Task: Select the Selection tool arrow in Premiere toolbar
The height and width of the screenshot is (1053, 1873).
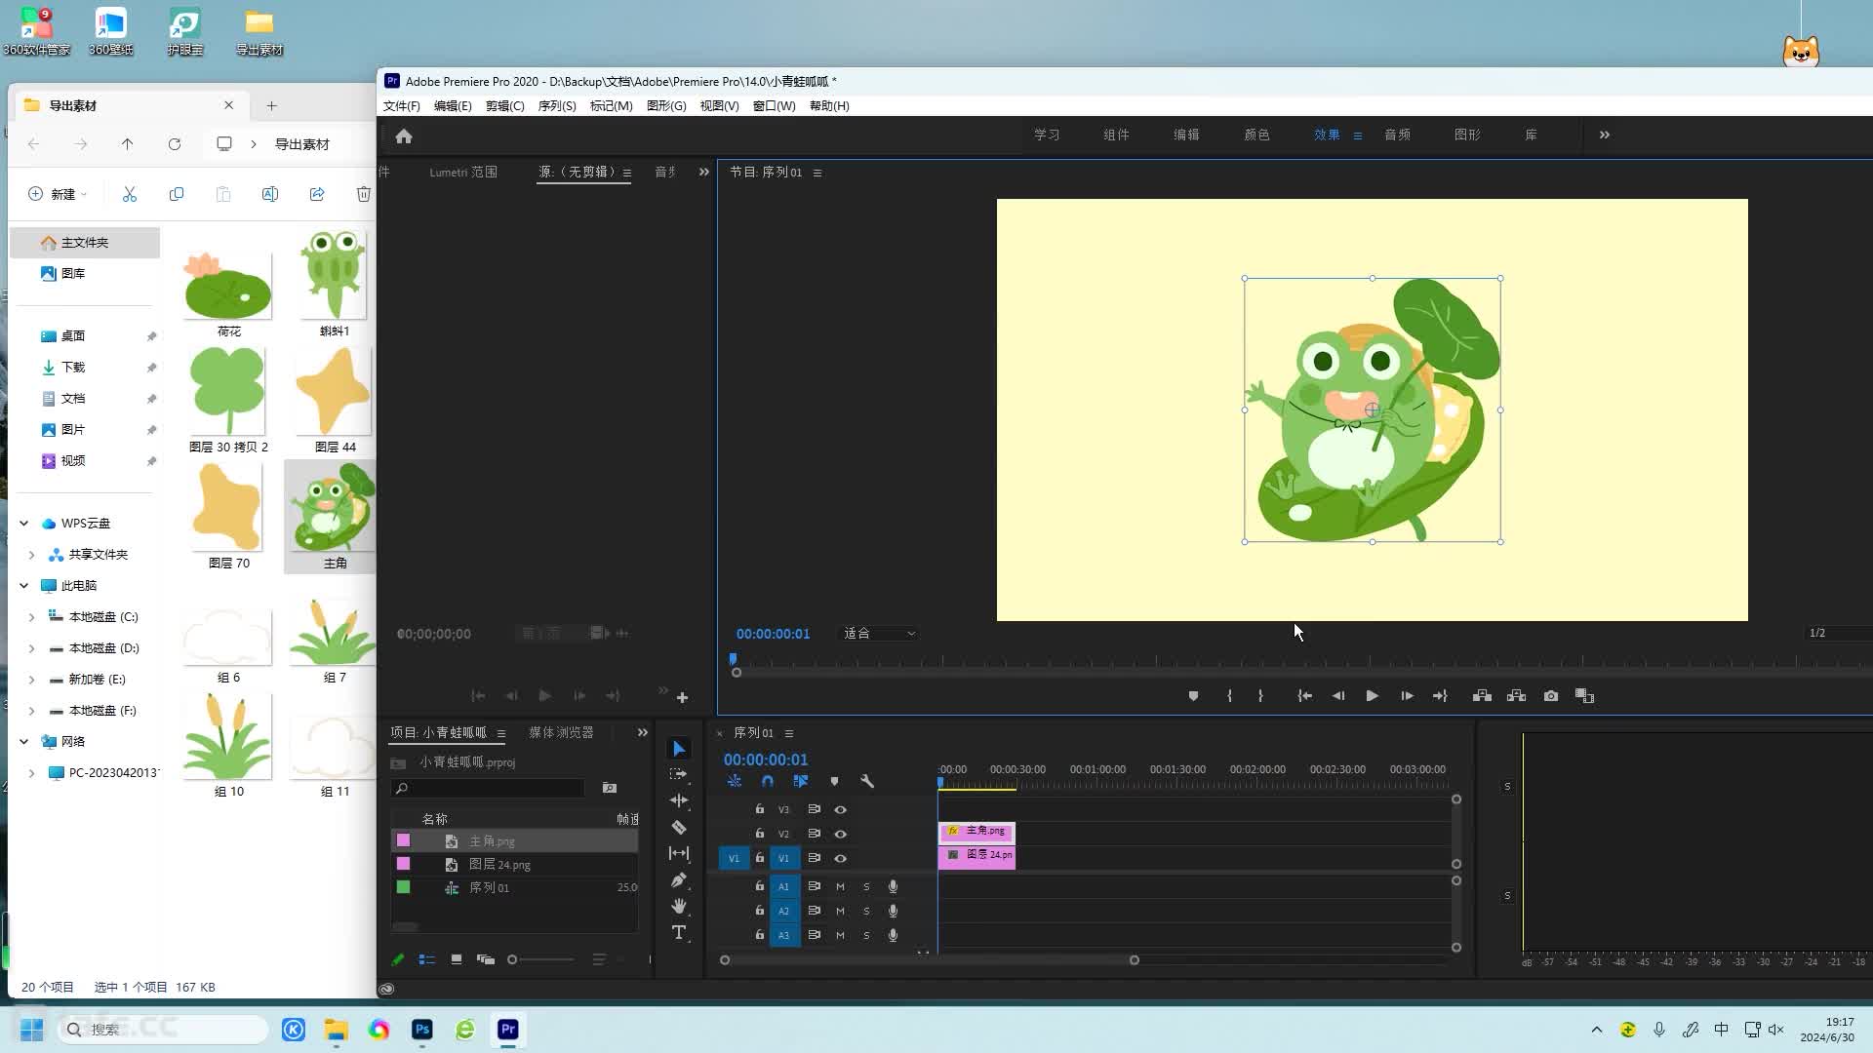Action: coord(679,749)
